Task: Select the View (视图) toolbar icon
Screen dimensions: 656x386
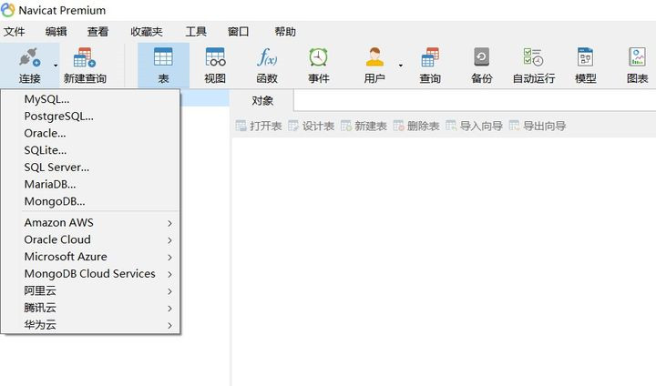Action: click(x=215, y=56)
